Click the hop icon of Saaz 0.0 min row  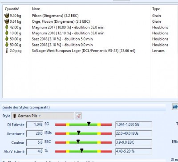(7, 45)
